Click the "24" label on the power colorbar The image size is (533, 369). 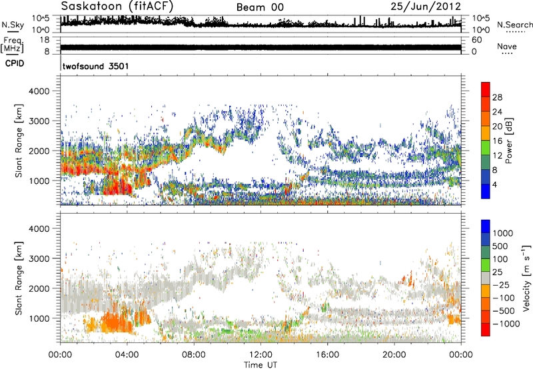(x=497, y=112)
